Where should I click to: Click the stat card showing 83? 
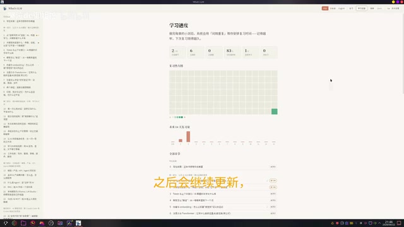tap(232, 52)
